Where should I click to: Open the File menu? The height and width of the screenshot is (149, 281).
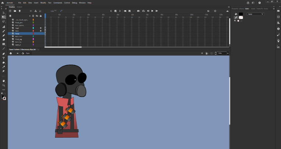coord(19,3)
